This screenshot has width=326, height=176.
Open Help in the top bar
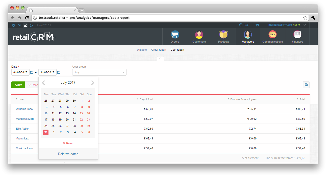(x=244, y=25)
